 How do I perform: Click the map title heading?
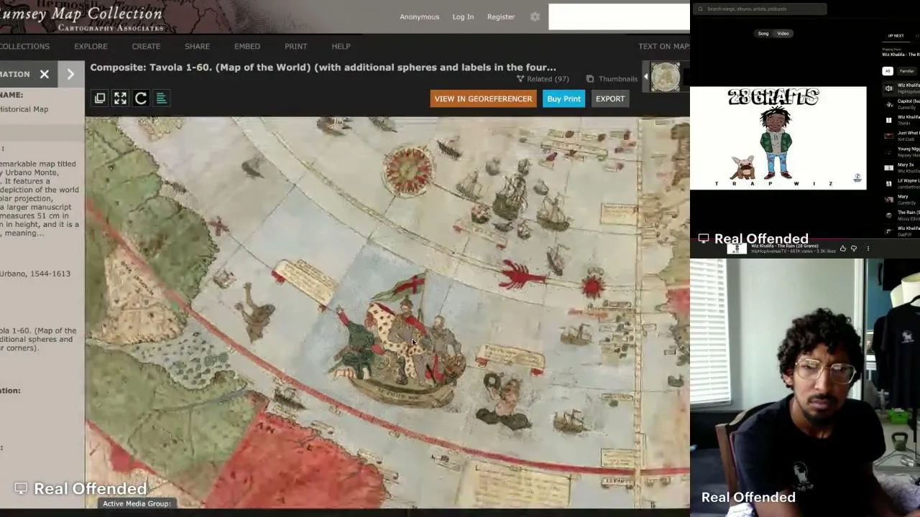323,67
